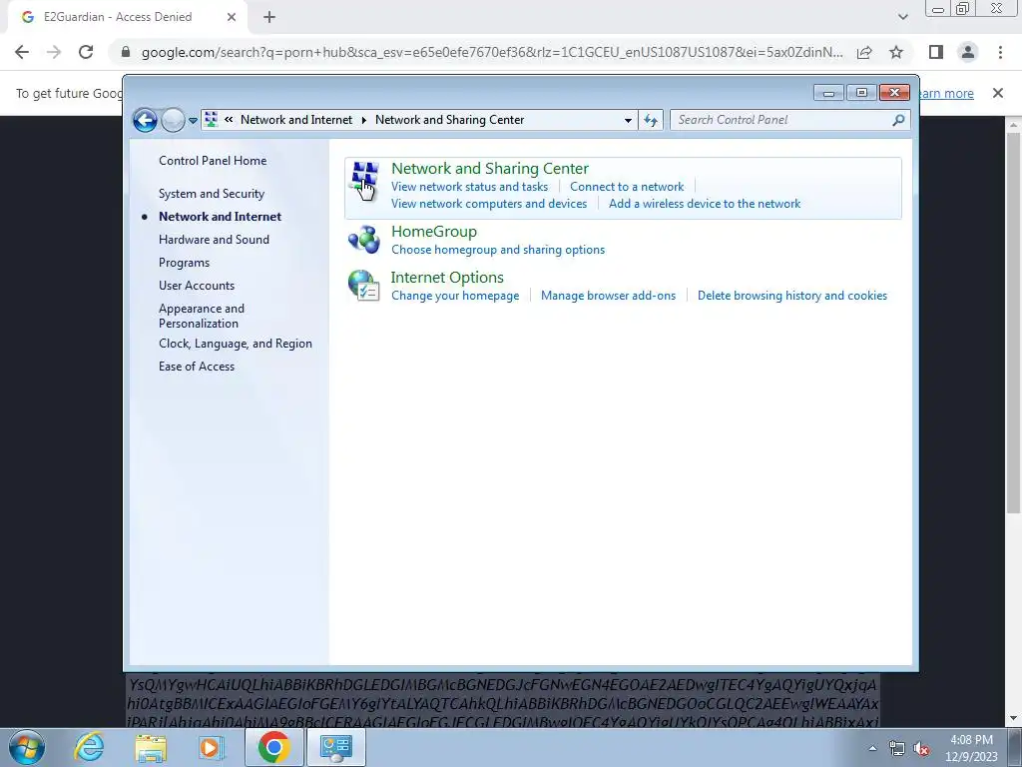The image size is (1022, 767).
Task: Open the Internet Options heading
Action: (447, 278)
